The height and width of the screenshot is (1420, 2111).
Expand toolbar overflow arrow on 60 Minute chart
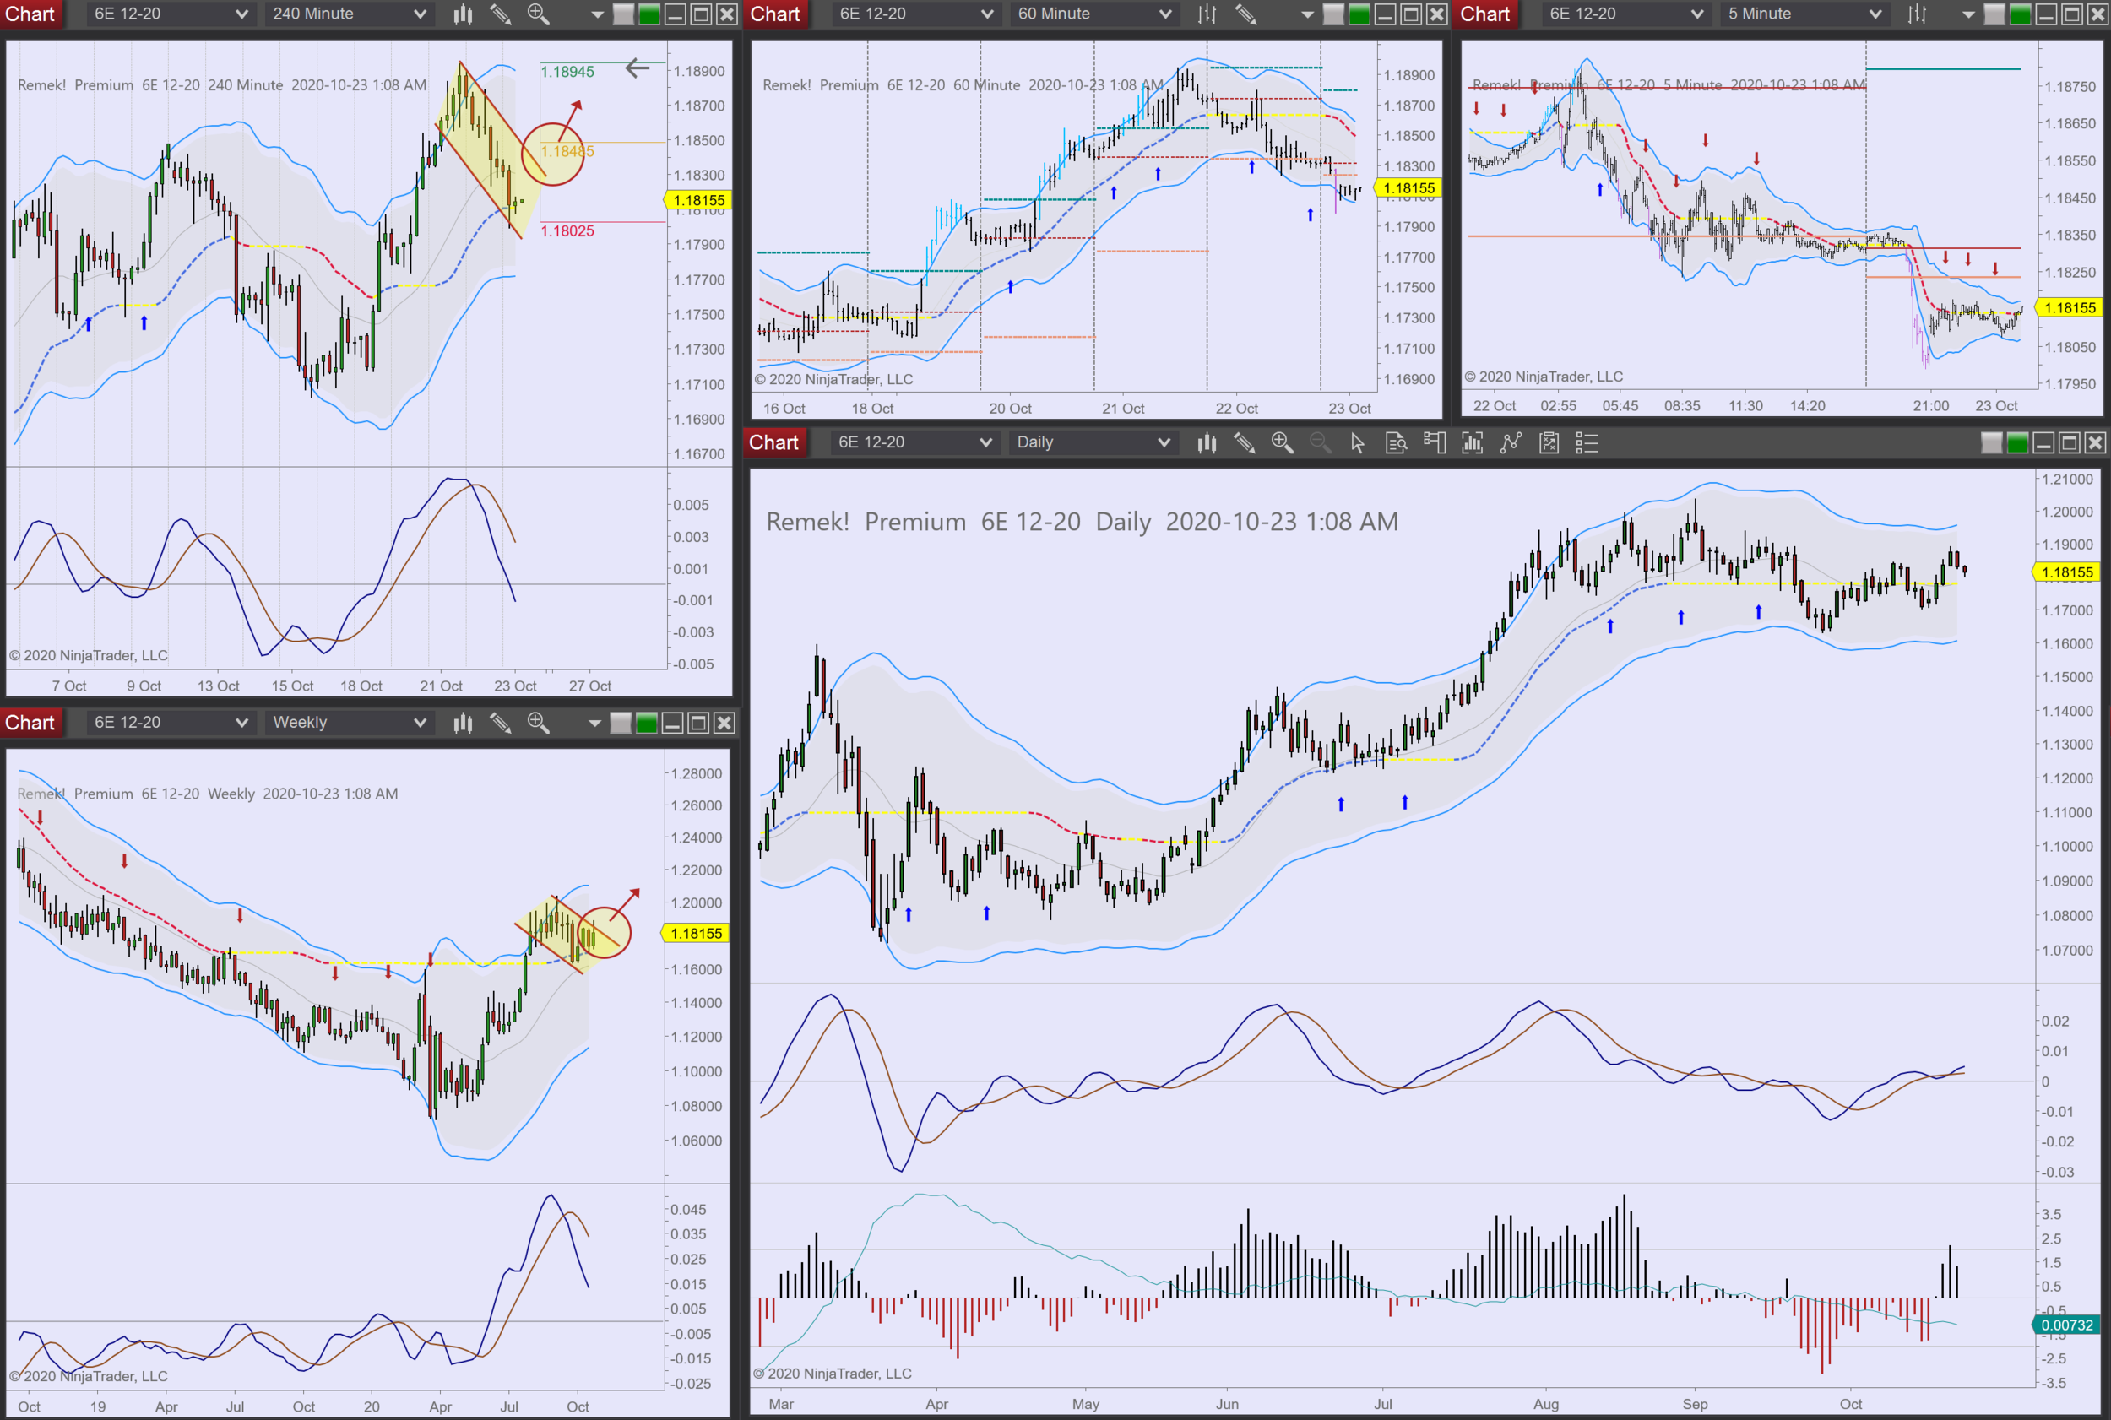point(1307,15)
